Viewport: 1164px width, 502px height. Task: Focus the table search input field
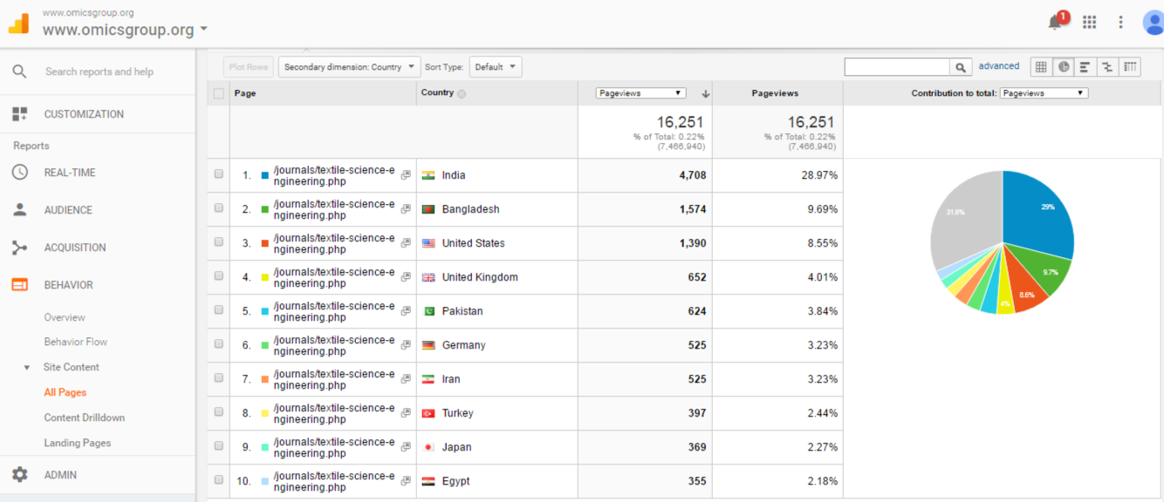(x=897, y=67)
